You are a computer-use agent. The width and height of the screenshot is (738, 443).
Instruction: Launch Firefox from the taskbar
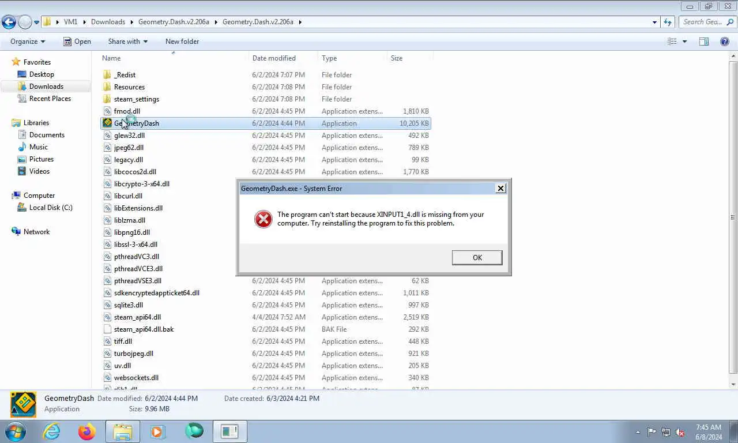[87, 431]
